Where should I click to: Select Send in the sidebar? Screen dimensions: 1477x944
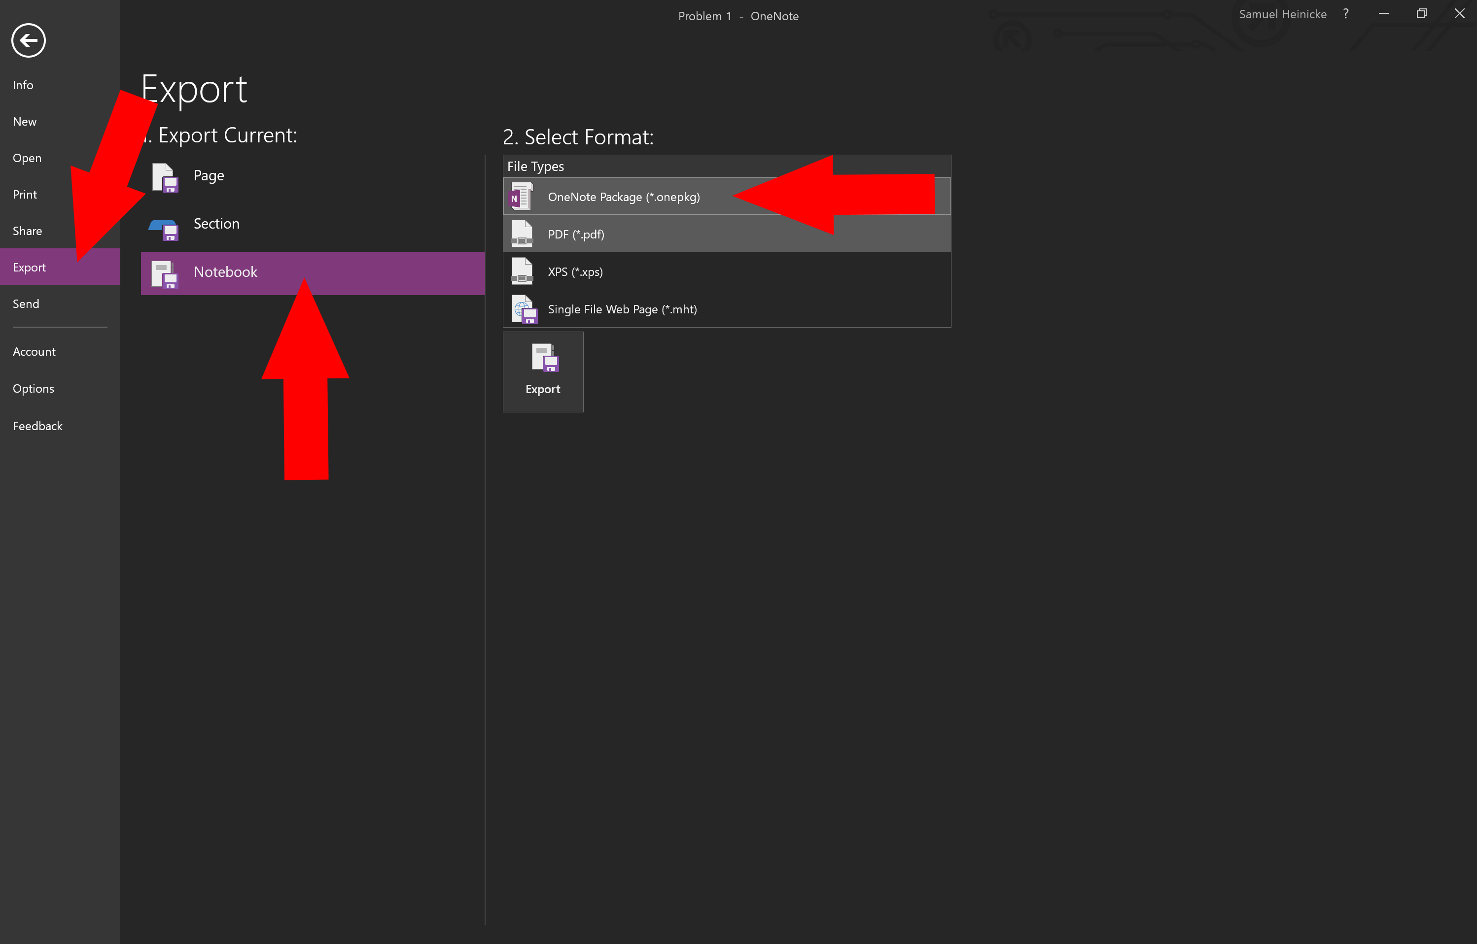click(26, 304)
